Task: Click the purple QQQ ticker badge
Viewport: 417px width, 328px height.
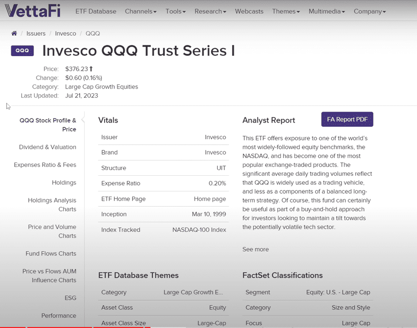Action: pyautogui.click(x=22, y=50)
